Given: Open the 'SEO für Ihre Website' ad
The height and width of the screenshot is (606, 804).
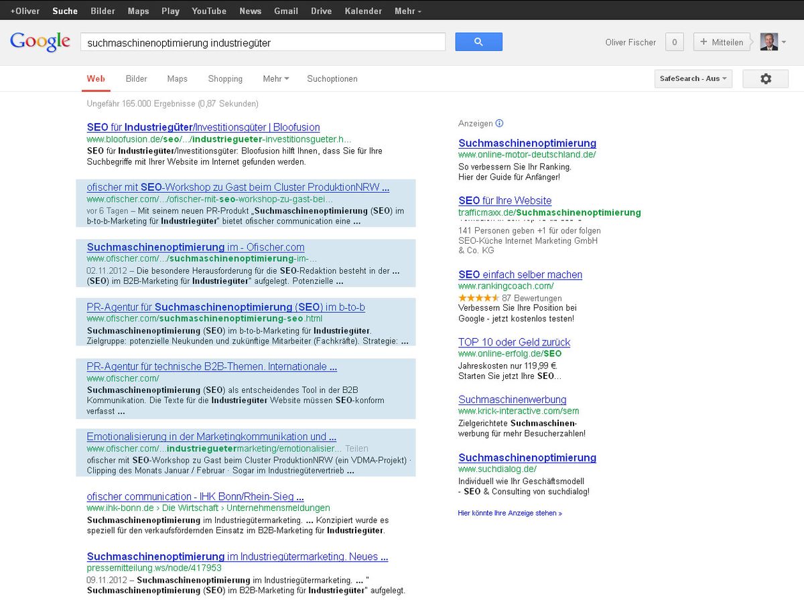Looking at the screenshot, I should [x=505, y=201].
